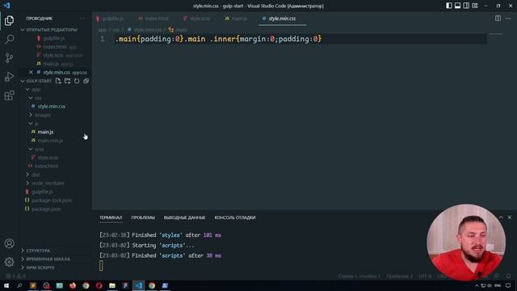Click the minimap at editor top right
This screenshot has height=291, width=517.
tap(495, 34)
